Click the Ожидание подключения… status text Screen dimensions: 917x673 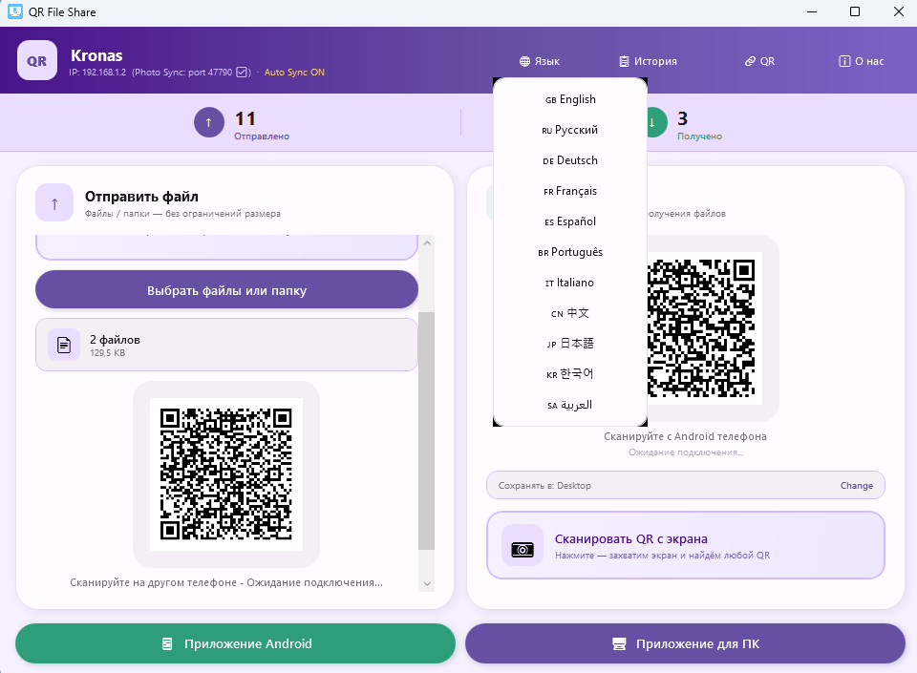(x=686, y=452)
